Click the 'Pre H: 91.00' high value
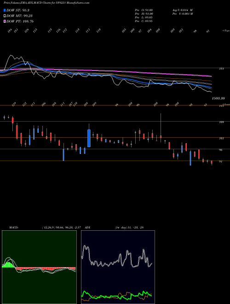 pyautogui.click(x=144, y=14)
